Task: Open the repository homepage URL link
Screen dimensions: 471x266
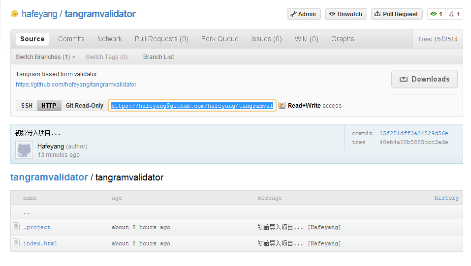Action: 76,85
